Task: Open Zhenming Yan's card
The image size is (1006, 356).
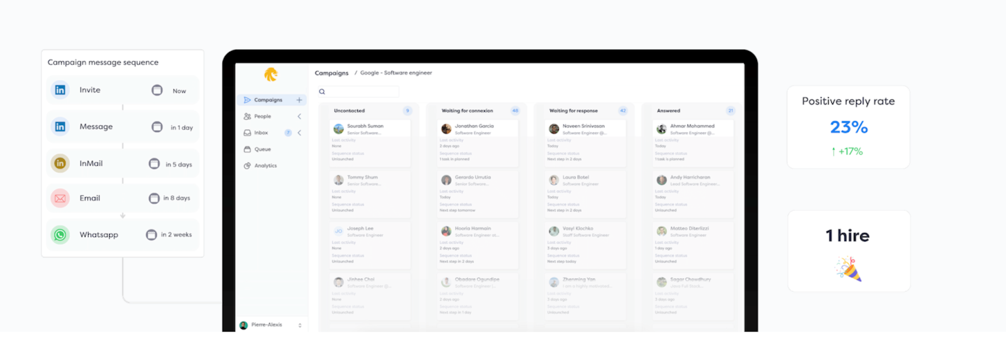Action: pos(585,296)
